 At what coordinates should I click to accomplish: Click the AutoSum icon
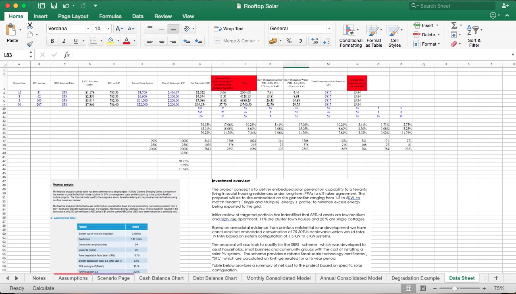pos(455,25)
